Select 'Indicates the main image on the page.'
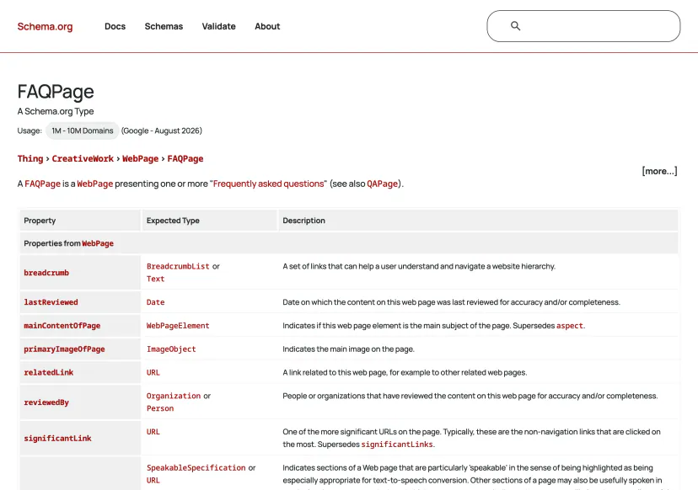 348,349
